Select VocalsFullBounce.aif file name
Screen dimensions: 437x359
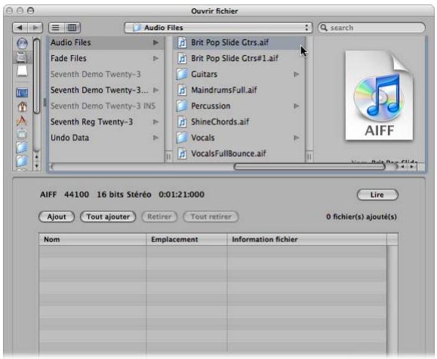click(229, 153)
